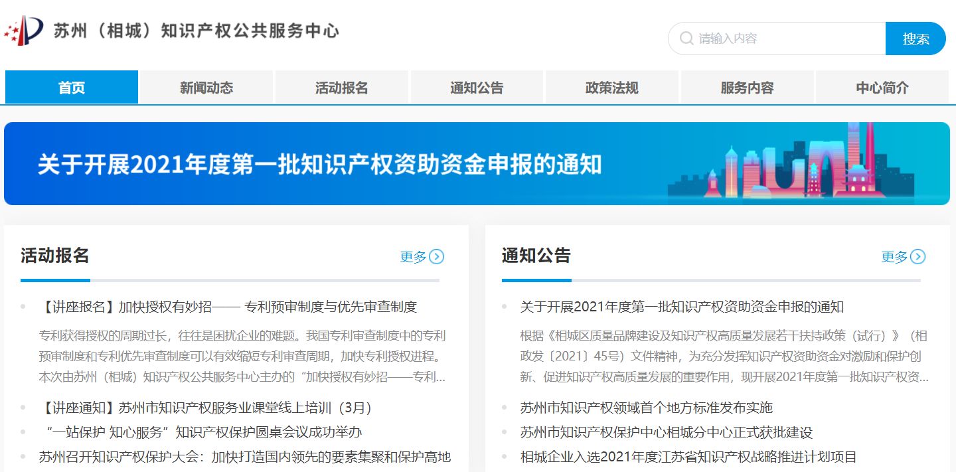Open the 首页 navigation tab
This screenshot has width=956, height=472.
click(x=72, y=88)
